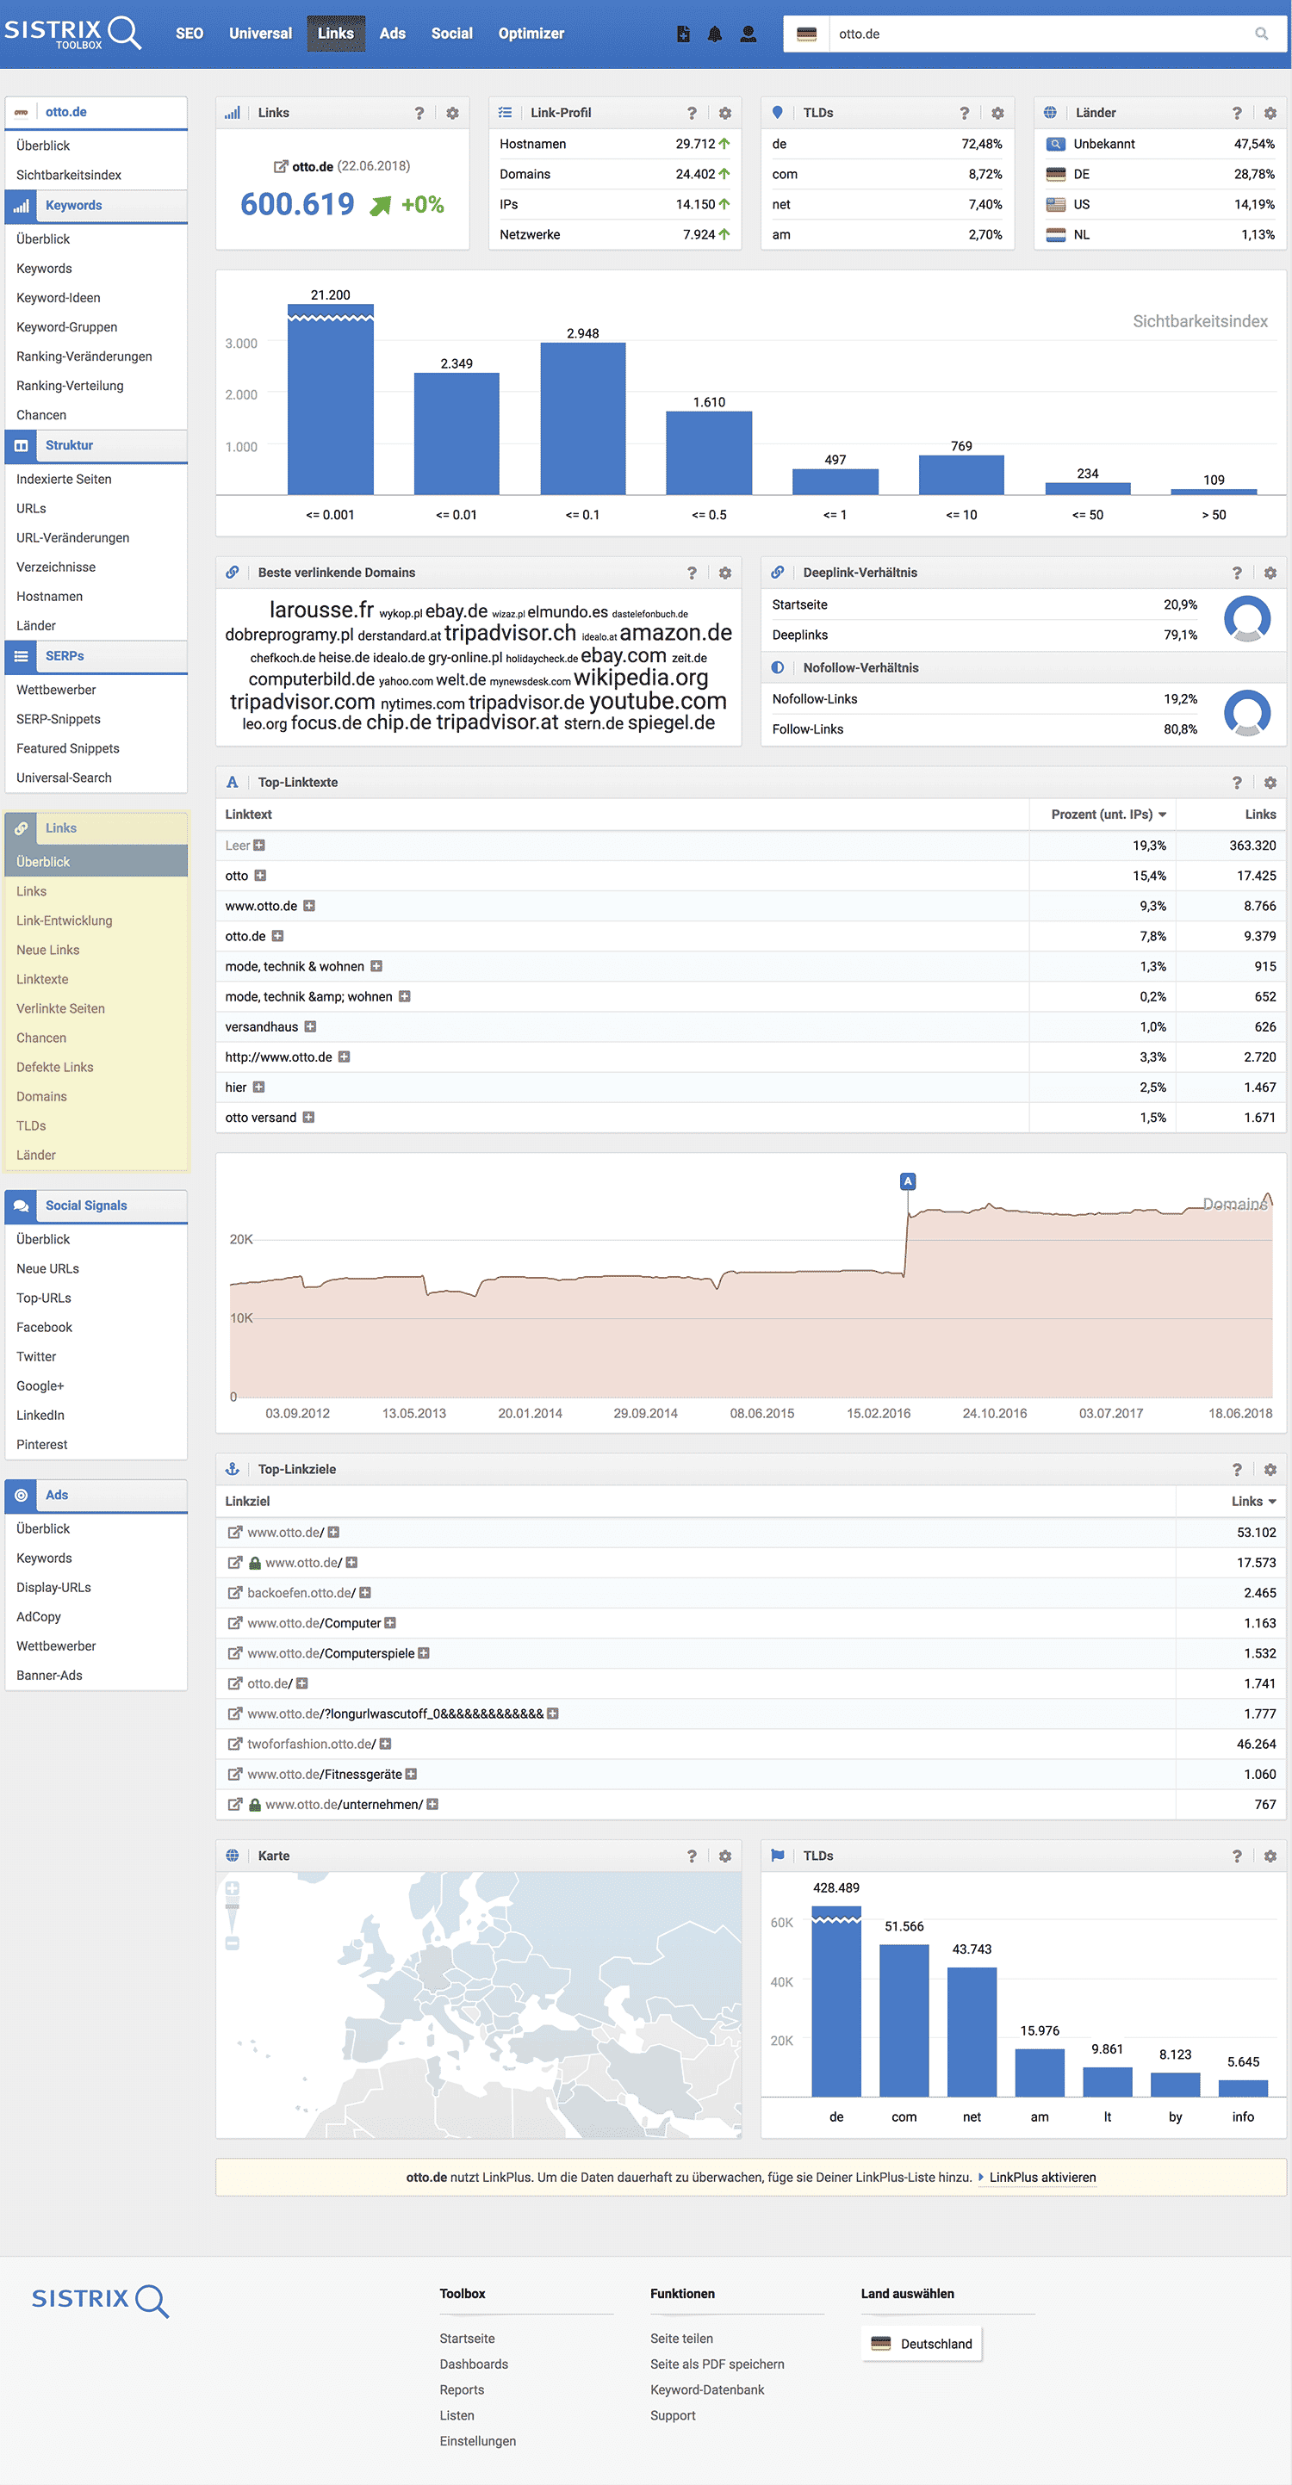Open the Ads top navigation tab
Viewport: 1292px width, 2485px height.
click(393, 33)
